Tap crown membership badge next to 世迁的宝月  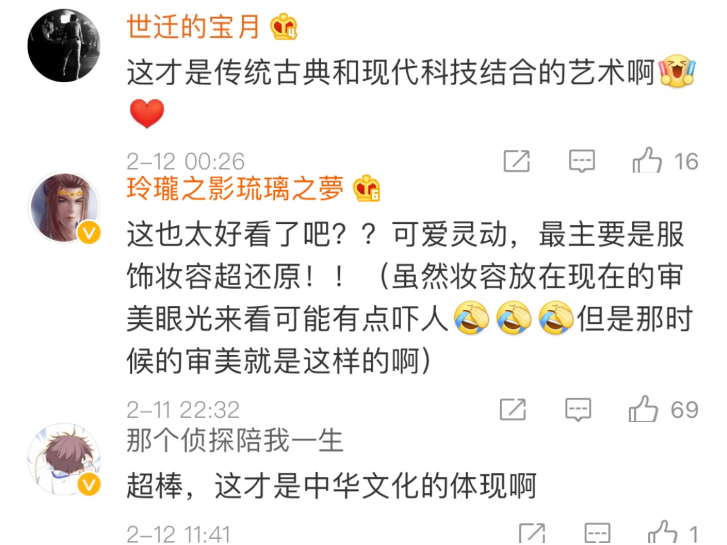coord(284,27)
